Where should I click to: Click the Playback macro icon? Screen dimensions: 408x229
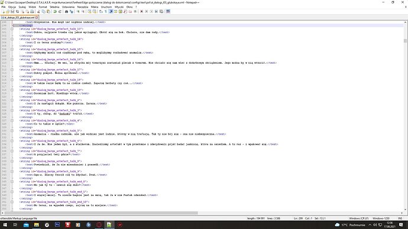click(x=151, y=12)
